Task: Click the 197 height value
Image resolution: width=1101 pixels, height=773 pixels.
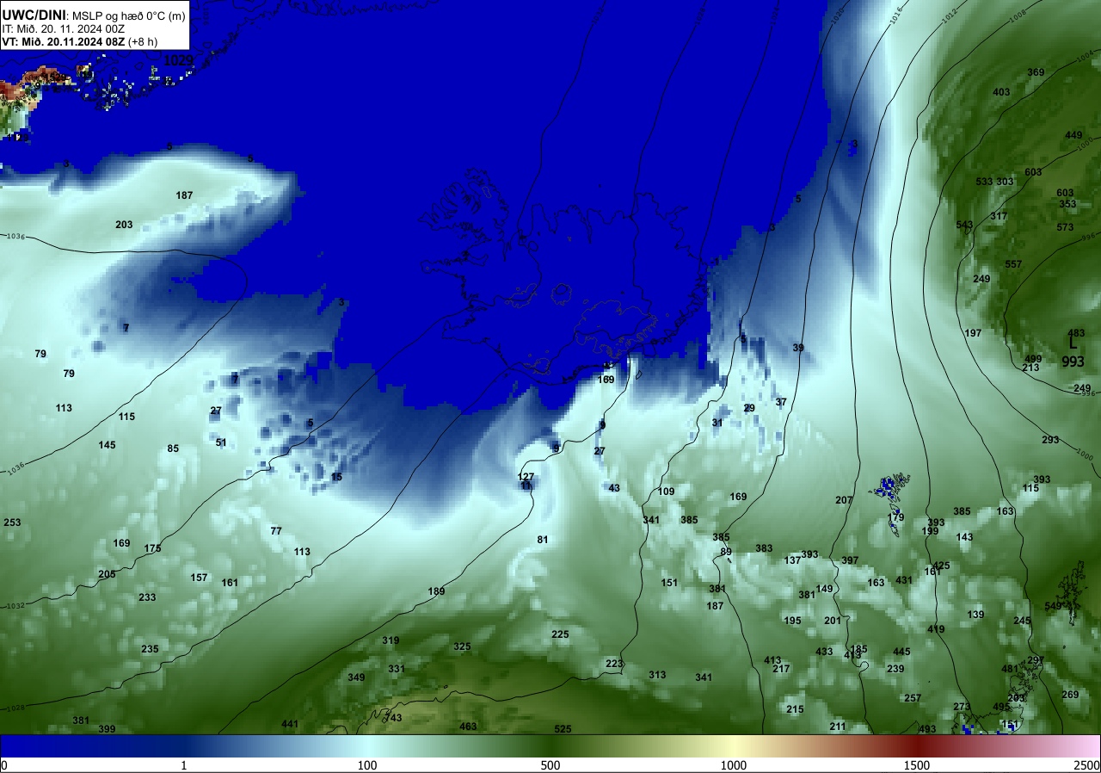Action: (973, 333)
